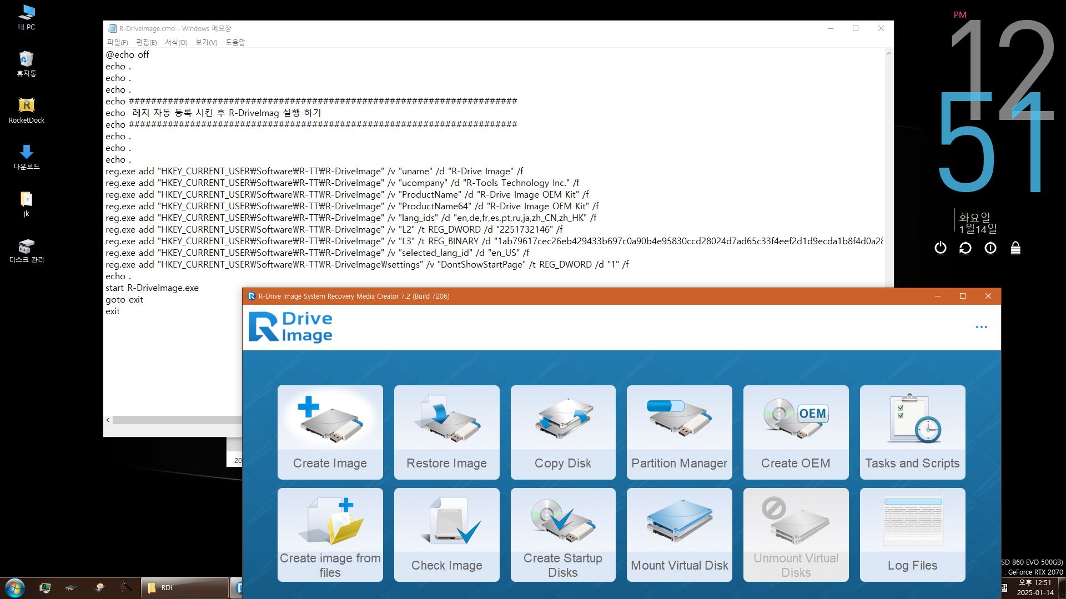
Task: Click the green monitor taskbar icon
Action: [x=45, y=587]
